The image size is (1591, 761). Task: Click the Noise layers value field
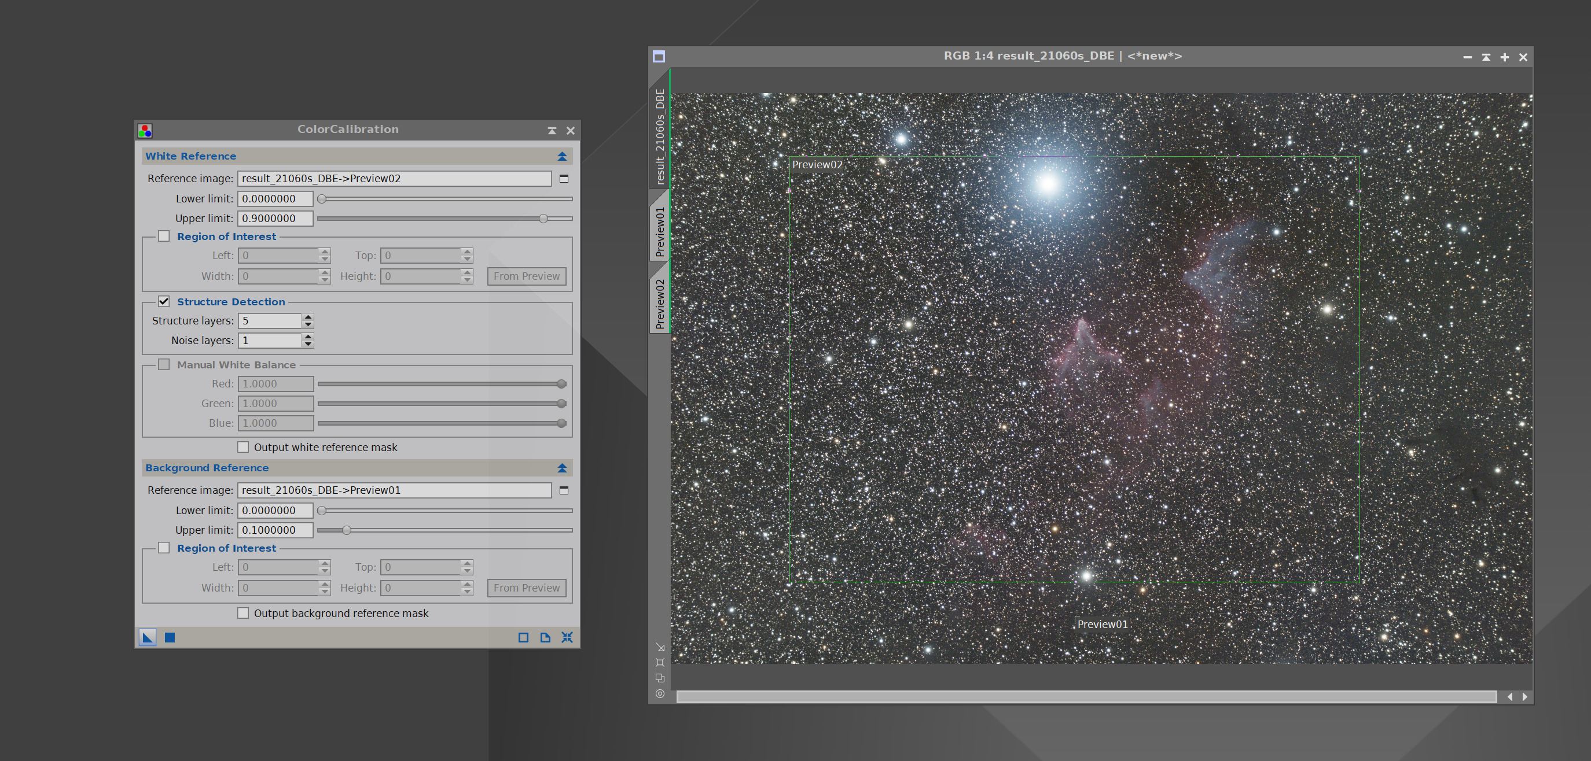pyautogui.click(x=270, y=341)
